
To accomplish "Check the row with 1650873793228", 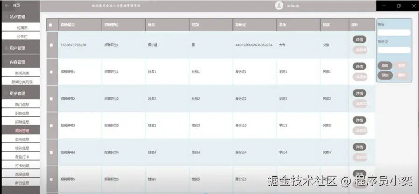I will point(51,45).
